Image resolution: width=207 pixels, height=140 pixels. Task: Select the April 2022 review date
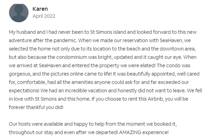coord(44,16)
